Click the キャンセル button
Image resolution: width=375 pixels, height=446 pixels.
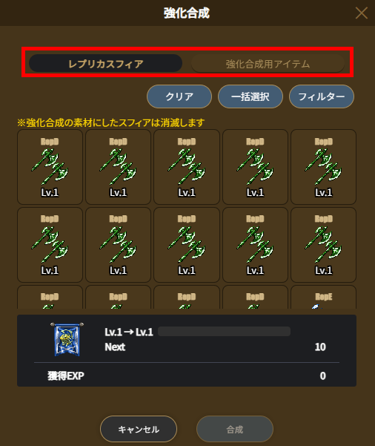tap(139, 429)
